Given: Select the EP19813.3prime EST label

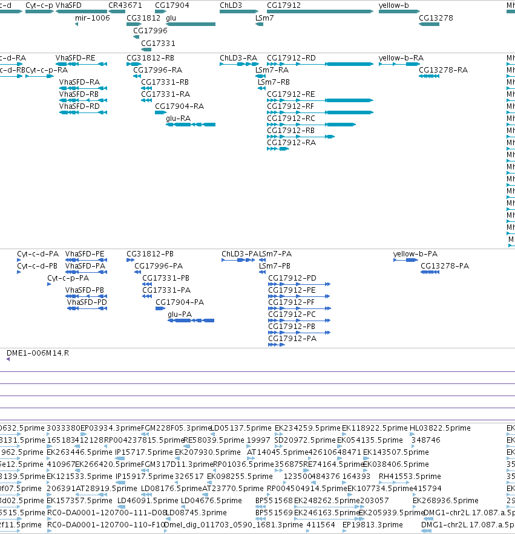Looking at the screenshot, I should coord(373,525).
